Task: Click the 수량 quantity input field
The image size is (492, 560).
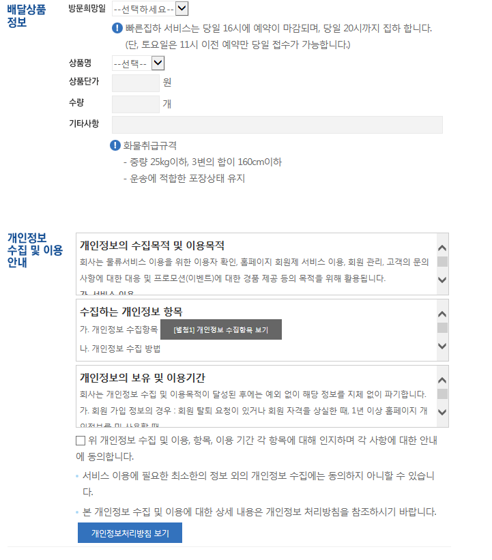Action: pos(135,104)
